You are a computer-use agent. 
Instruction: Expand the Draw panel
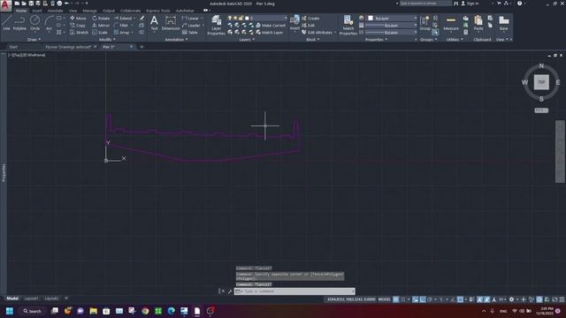click(x=34, y=40)
